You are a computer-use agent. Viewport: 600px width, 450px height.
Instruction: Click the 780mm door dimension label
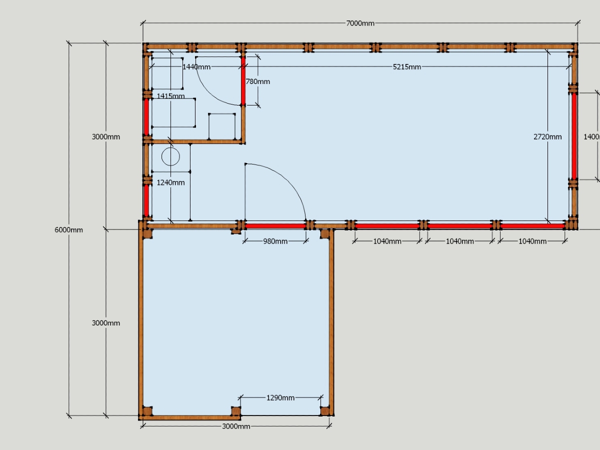pyautogui.click(x=257, y=81)
